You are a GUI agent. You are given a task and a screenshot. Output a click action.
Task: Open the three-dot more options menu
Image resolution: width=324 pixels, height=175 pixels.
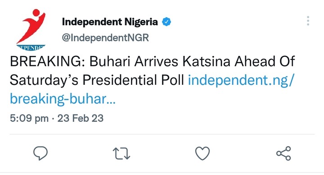tap(308, 21)
